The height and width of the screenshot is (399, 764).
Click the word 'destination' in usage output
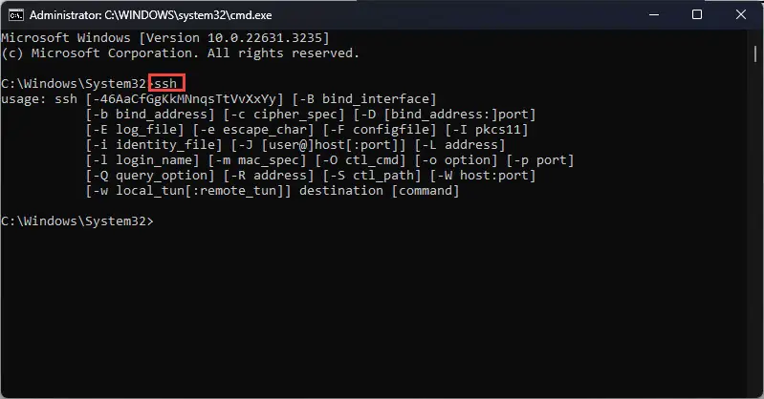pyautogui.click(x=341, y=191)
